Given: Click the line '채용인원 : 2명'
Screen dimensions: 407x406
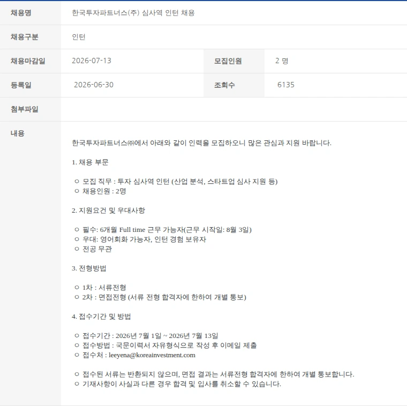Looking at the screenshot, I should point(104,191).
